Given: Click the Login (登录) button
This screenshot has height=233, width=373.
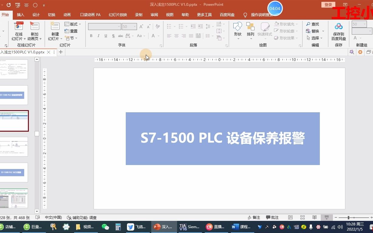Looking at the screenshot, I should tap(328, 4).
